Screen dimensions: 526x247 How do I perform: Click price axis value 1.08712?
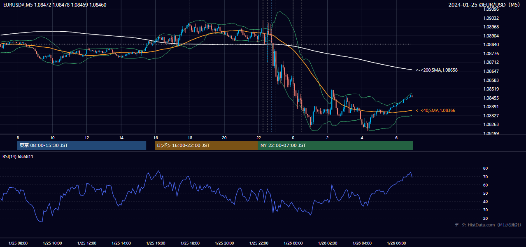tap(491, 62)
